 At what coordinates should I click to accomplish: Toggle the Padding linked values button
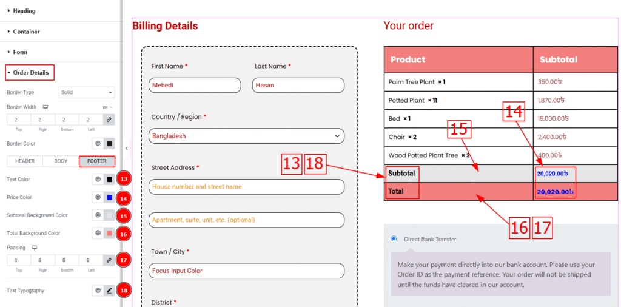(109, 260)
